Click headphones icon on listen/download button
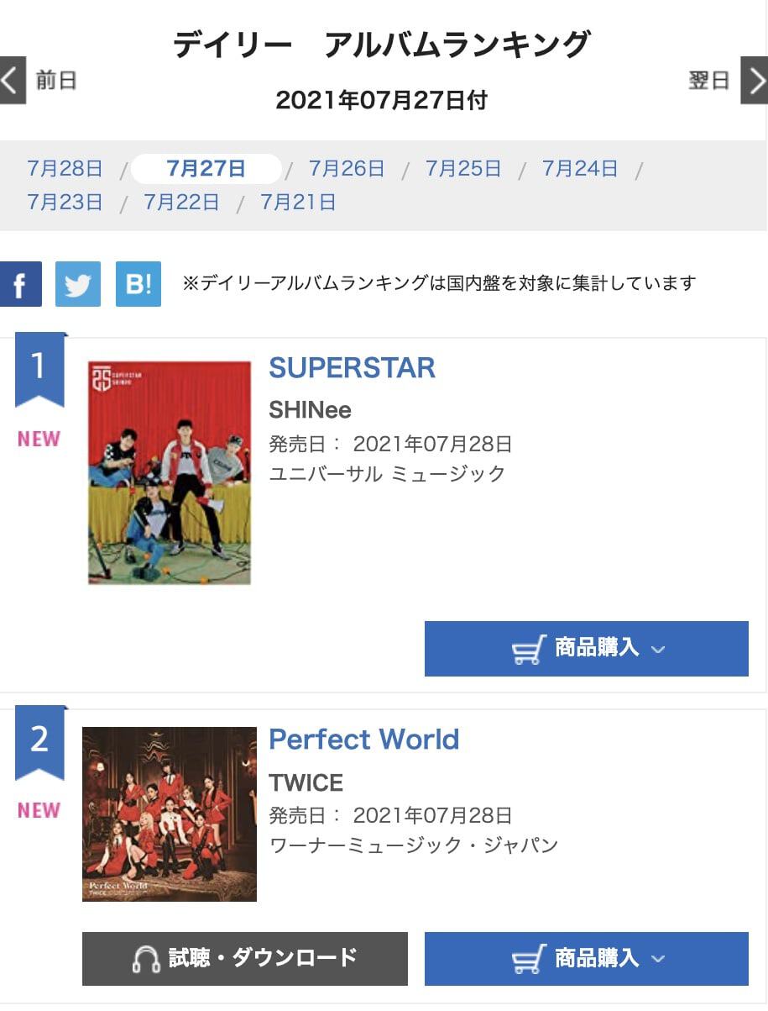Viewport: 768px width, 1011px height. click(x=147, y=959)
